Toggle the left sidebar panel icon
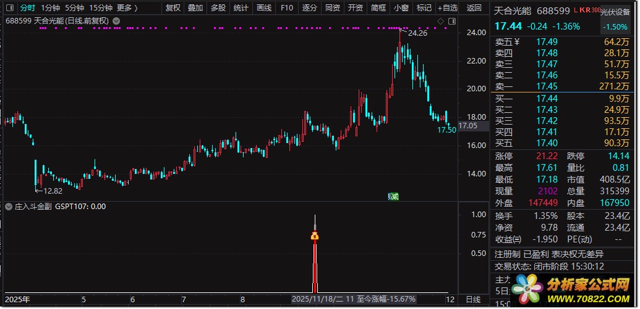The width and height of the screenshot is (640, 309). 10,8
